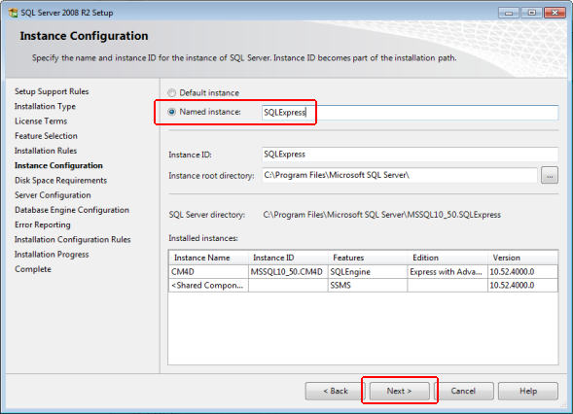Screen dimensions: 573x414
Task: Click the Cancel button
Action: 463,391
